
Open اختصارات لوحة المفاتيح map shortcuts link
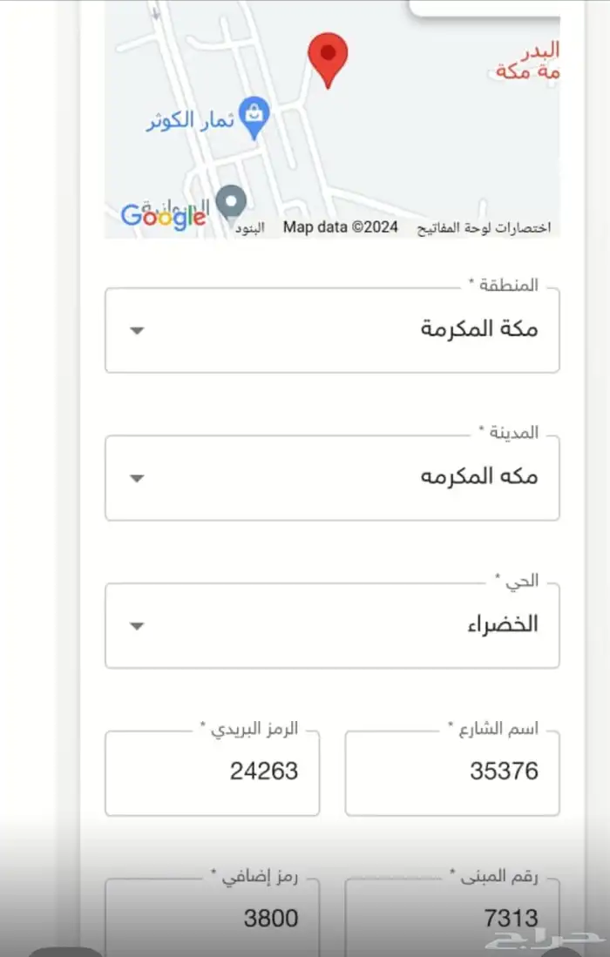tap(482, 227)
